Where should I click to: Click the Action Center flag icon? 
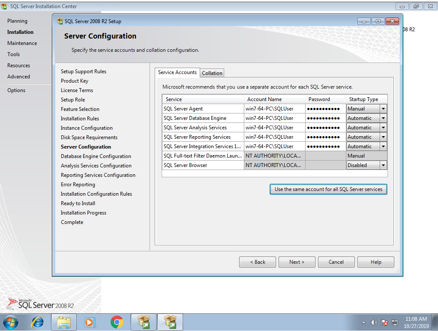[384, 322]
